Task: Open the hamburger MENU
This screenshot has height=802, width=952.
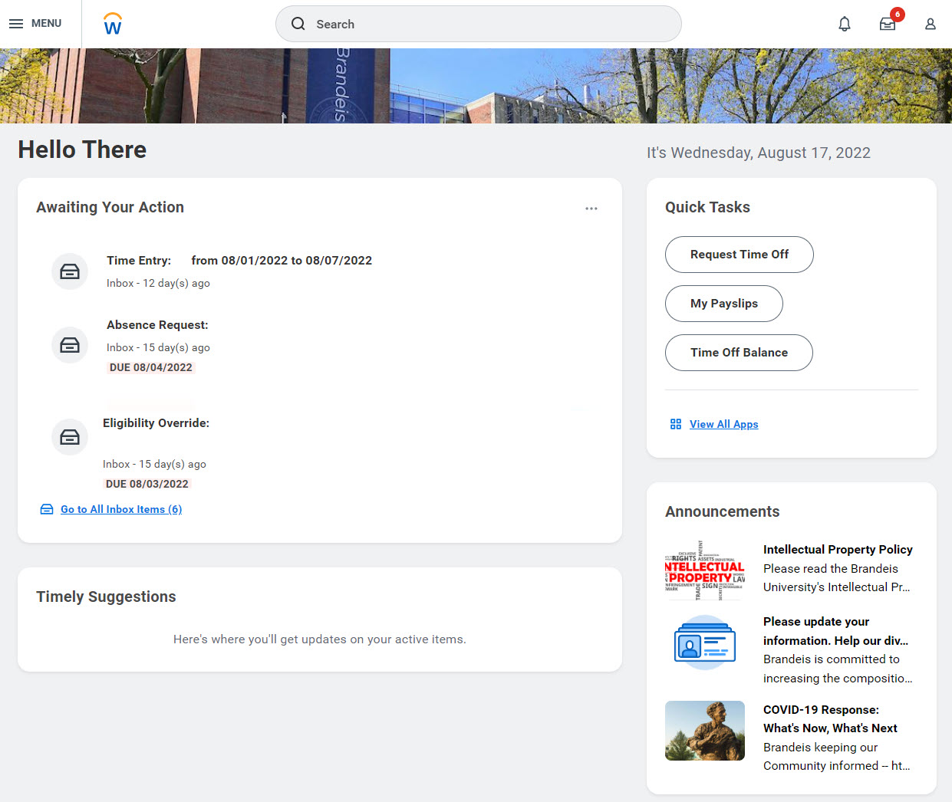Action: [35, 24]
